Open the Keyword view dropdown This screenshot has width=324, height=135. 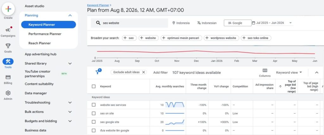[289, 72]
